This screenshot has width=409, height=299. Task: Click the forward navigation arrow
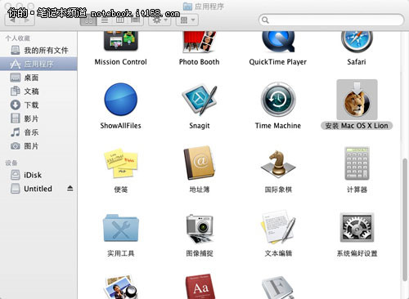27,20
